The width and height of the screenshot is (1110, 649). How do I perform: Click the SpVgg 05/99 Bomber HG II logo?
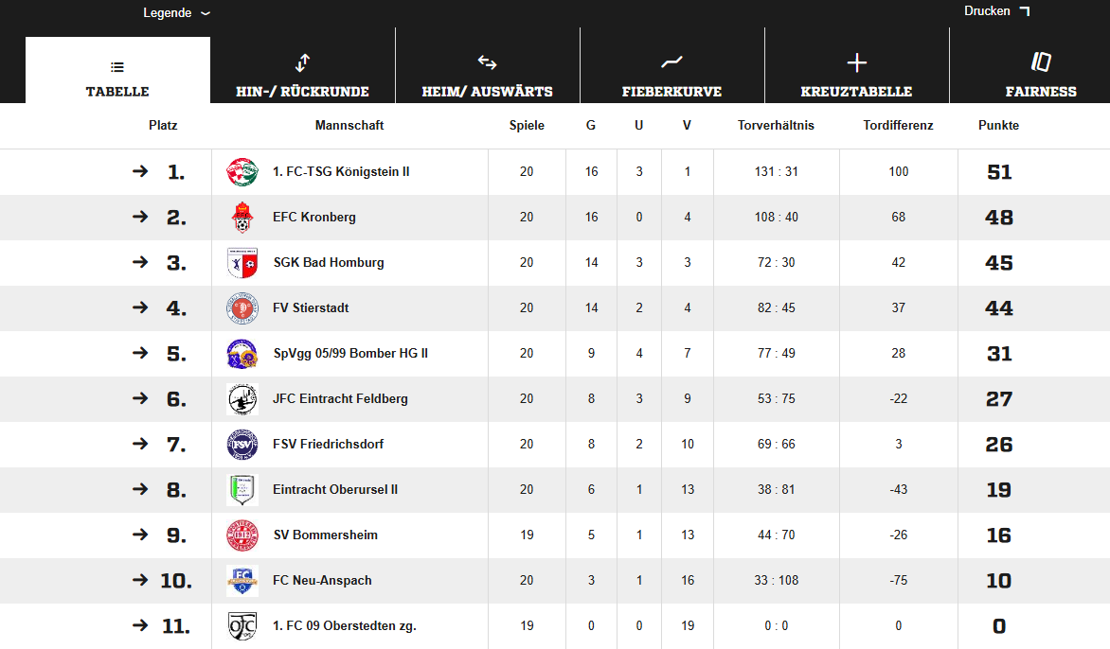click(242, 354)
